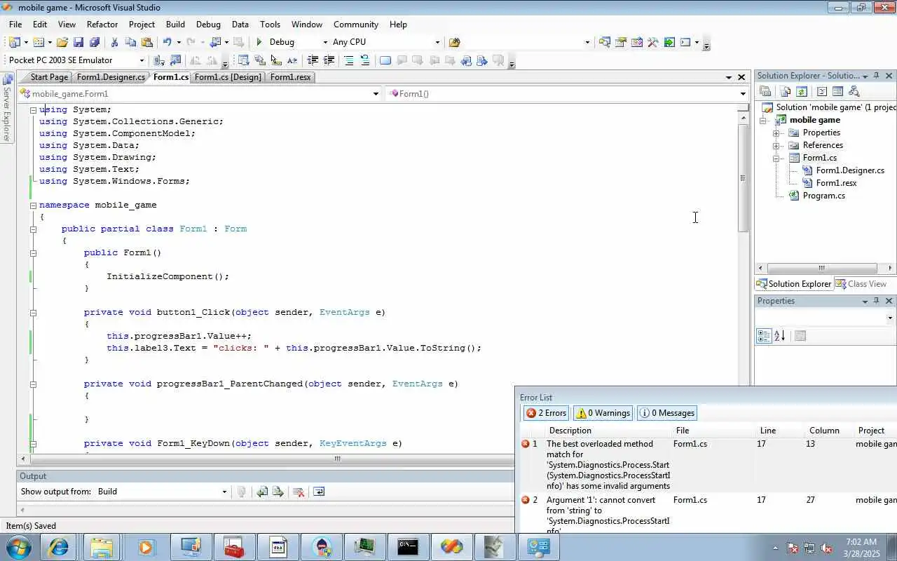Collapse the namespace mobile_game code block
897x561 pixels.
pyautogui.click(x=33, y=205)
